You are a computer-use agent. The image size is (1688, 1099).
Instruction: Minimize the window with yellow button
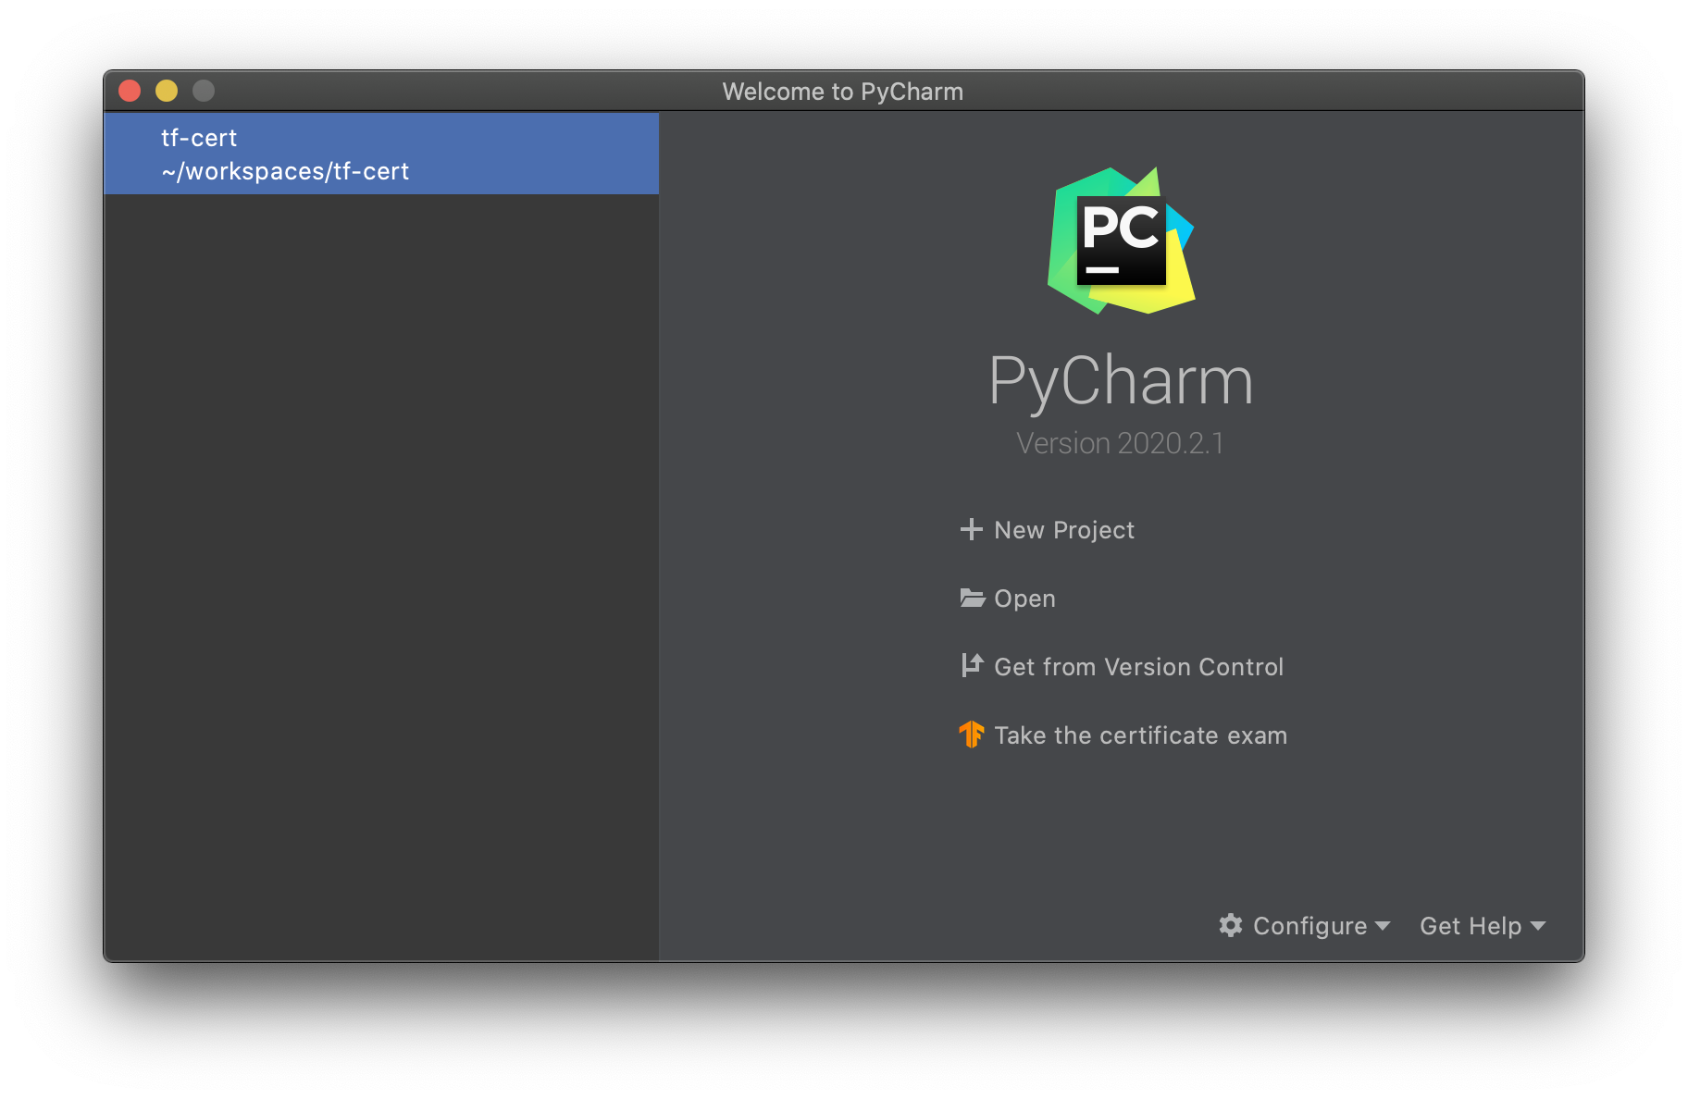pos(167,91)
